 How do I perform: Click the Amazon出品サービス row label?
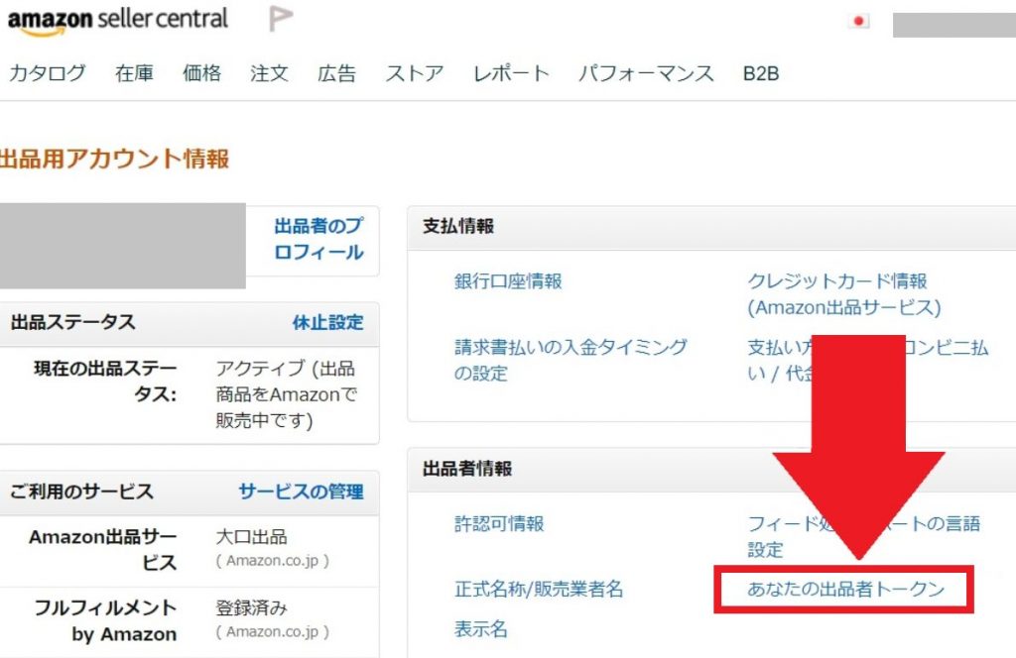pos(102,549)
